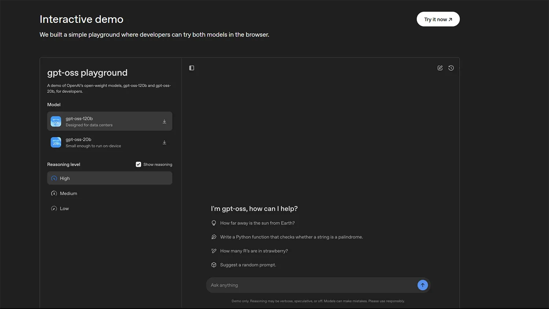This screenshot has height=309, width=549.
Task: Select Low reasoning level
Action: point(110,209)
